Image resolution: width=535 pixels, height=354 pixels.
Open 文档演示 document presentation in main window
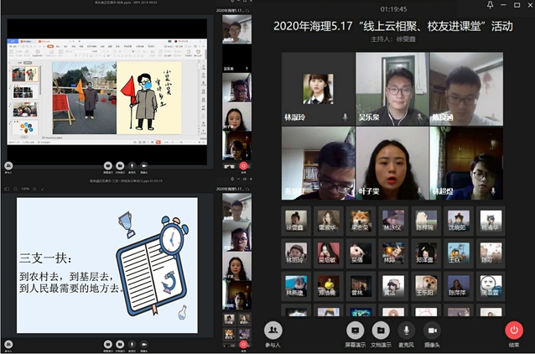coord(381,331)
